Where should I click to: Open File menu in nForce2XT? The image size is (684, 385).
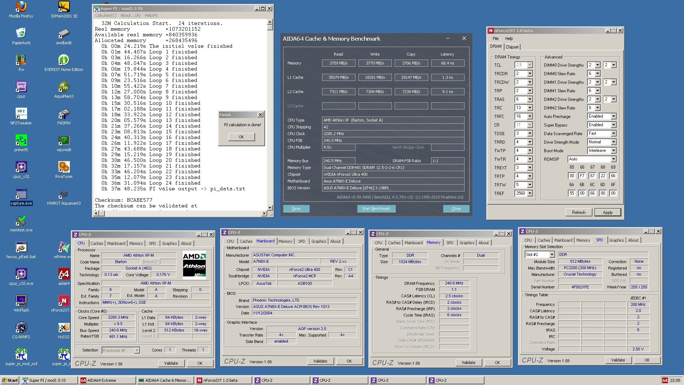tap(496, 38)
